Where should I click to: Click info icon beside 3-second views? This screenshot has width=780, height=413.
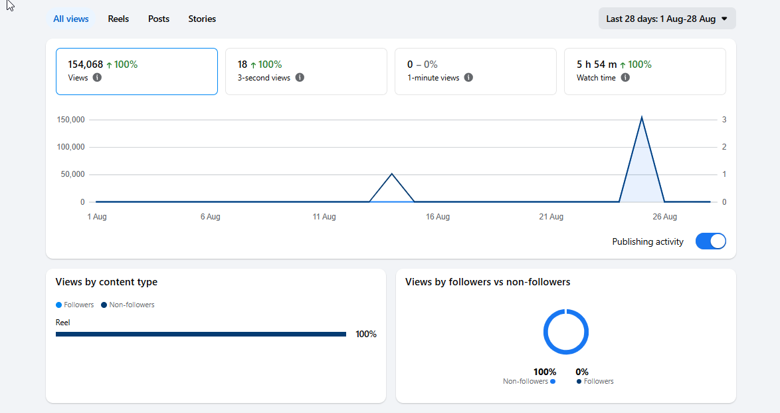click(x=300, y=78)
